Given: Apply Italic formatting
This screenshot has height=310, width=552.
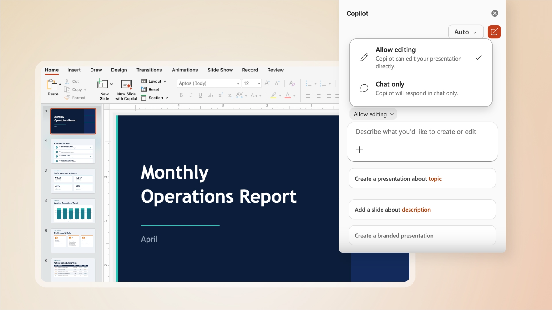Looking at the screenshot, I should (x=191, y=95).
